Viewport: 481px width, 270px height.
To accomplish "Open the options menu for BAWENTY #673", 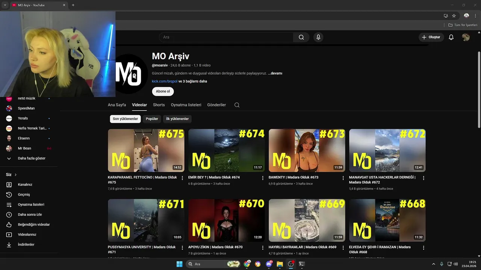I will [x=343, y=178].
